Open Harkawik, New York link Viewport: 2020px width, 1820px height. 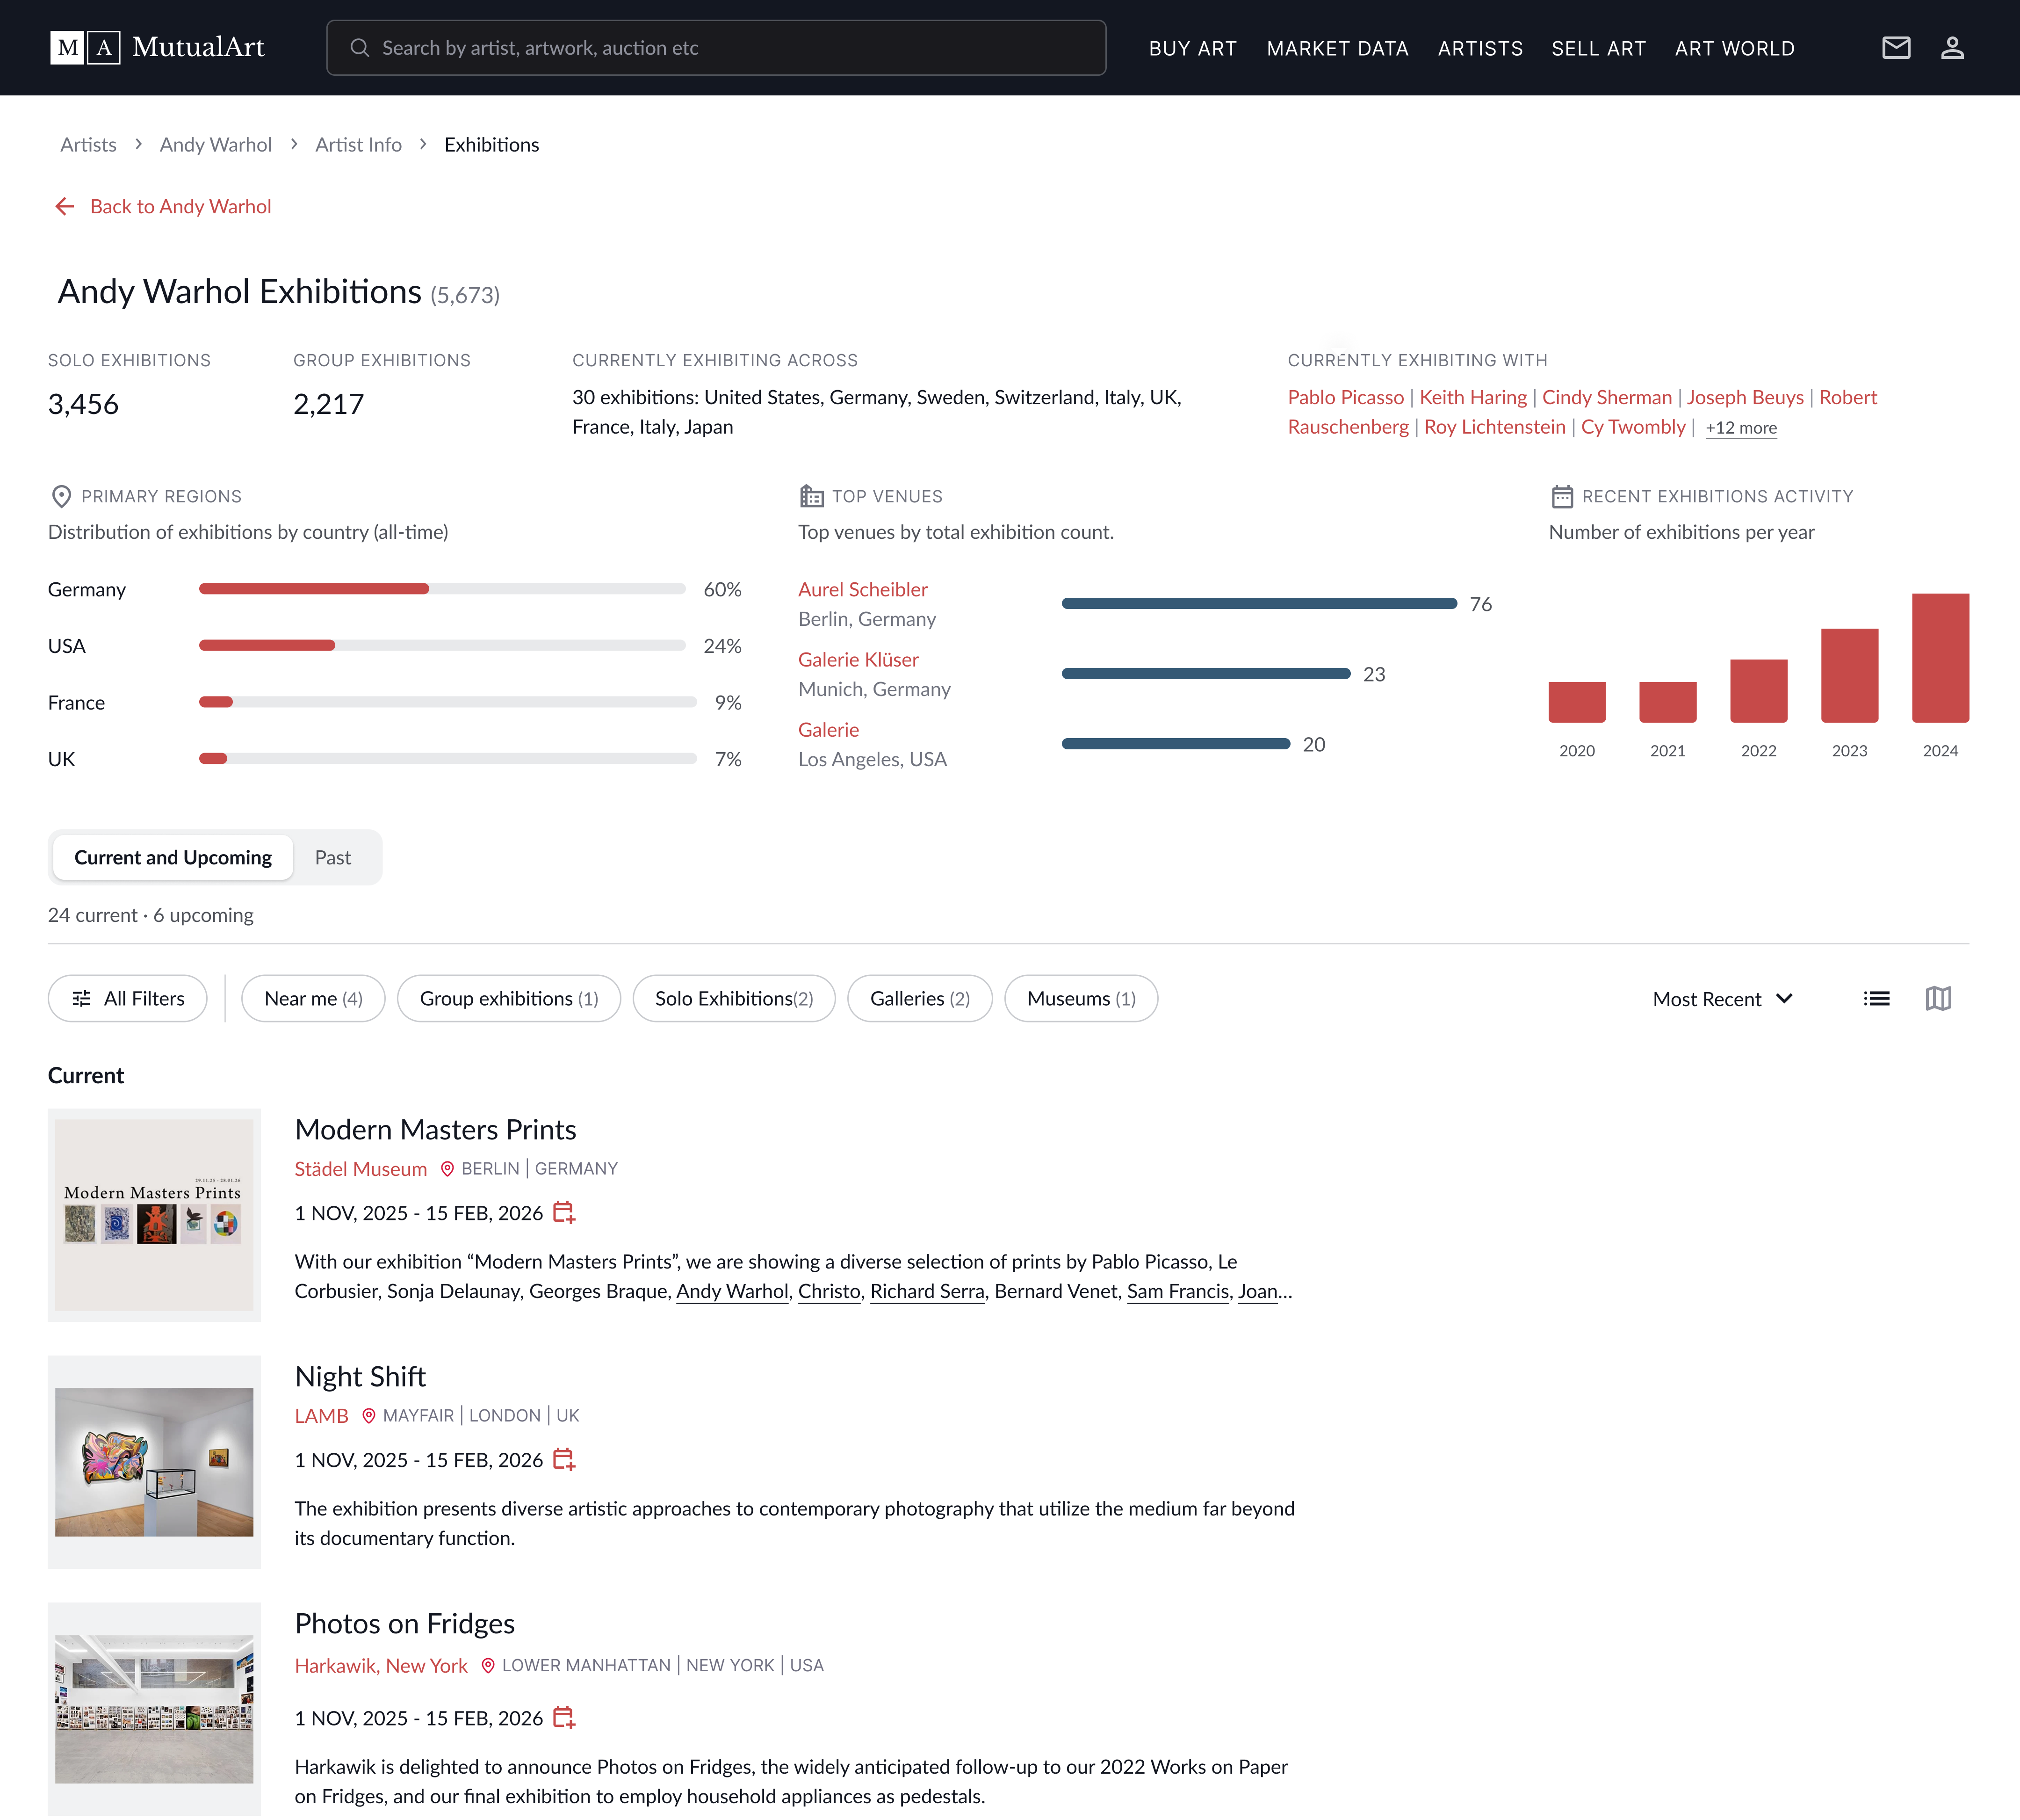click(x=381, y=1665)
